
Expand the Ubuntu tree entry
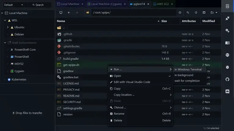pos(8,27)
